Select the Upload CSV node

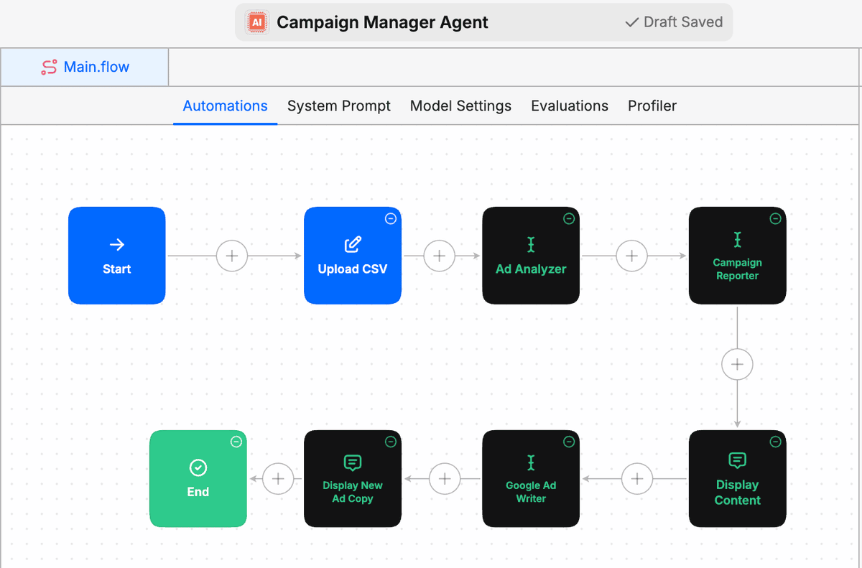click(353, 256)
